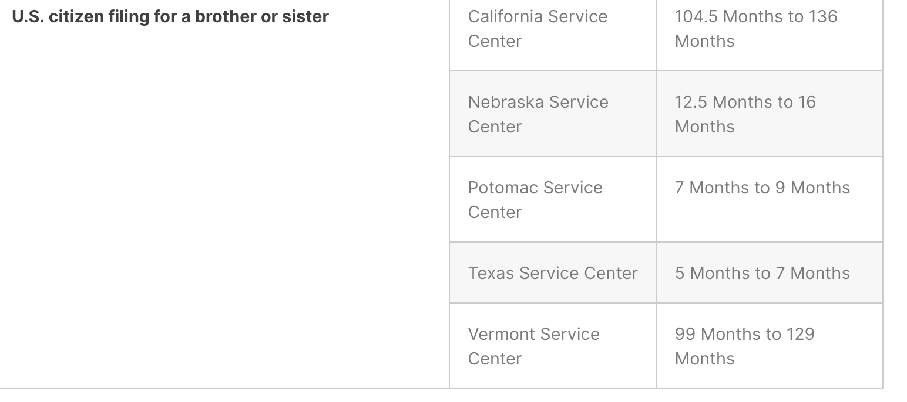Select the California Service Center cell
This screenshot has width=907, height=402.
pos(553,35)
